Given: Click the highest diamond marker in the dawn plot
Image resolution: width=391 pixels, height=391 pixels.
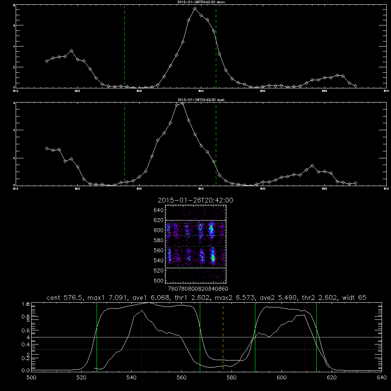Looking at the screenshot, I should click(x=195, y=9).
